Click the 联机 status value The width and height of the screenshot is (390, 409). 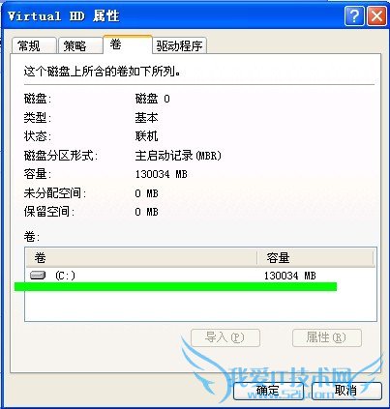click(146, 136)
